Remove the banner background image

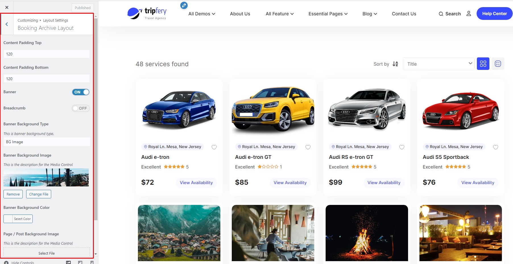pyautogui.click(x=13, y=194)
